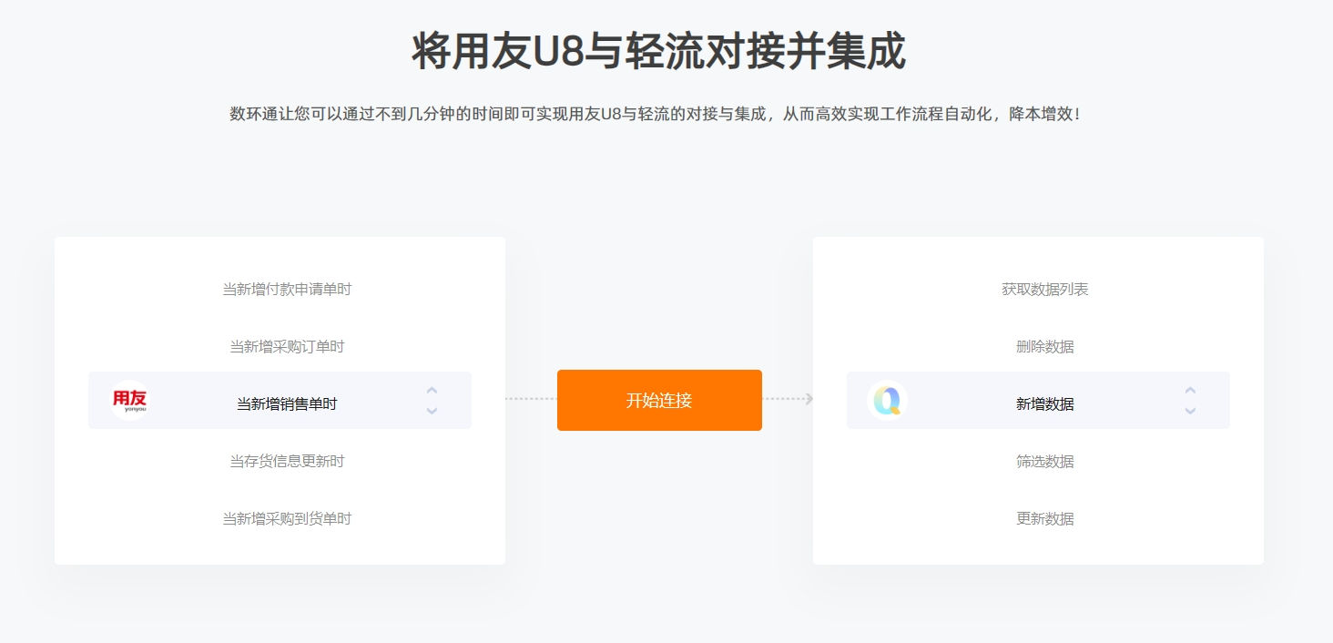1333x643 pixels.
Task: Select the 当新增采购到货单时 trigger
Action: coord(287,519)
